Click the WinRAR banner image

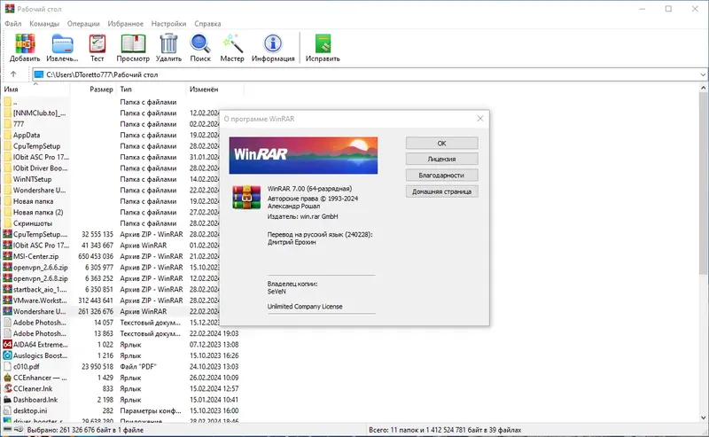[303, 156]
